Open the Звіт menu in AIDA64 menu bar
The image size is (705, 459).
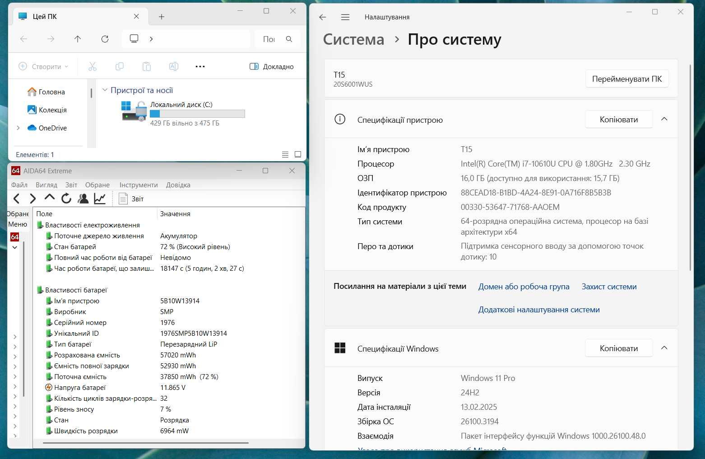[x=71, y=185]
